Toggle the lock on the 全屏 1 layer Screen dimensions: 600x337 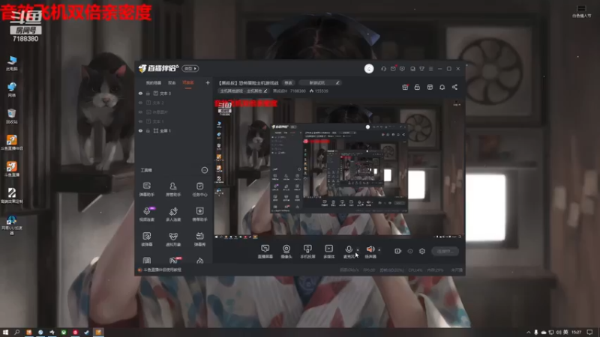pyautogui.click(x=148, y=130)
